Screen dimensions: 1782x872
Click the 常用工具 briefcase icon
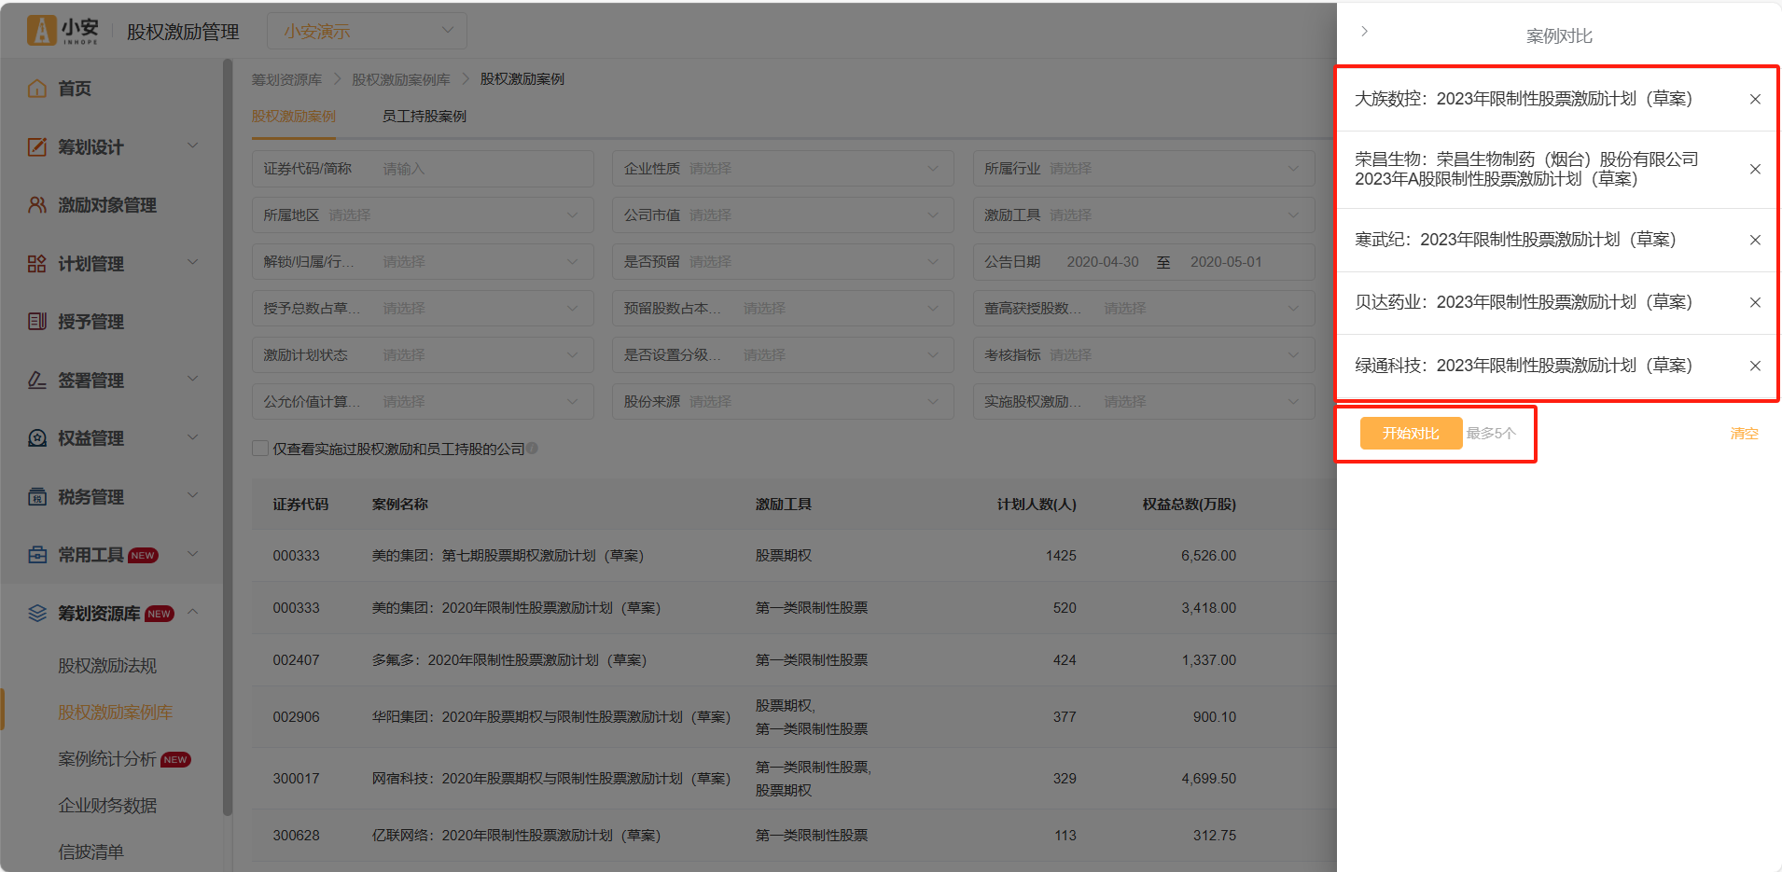pos(37,555)
